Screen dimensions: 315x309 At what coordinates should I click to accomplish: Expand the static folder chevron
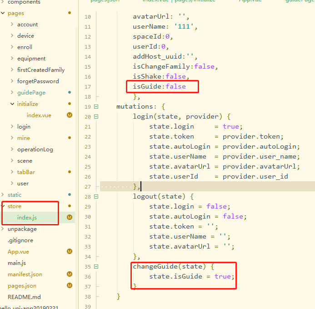(x=3, y=194)
